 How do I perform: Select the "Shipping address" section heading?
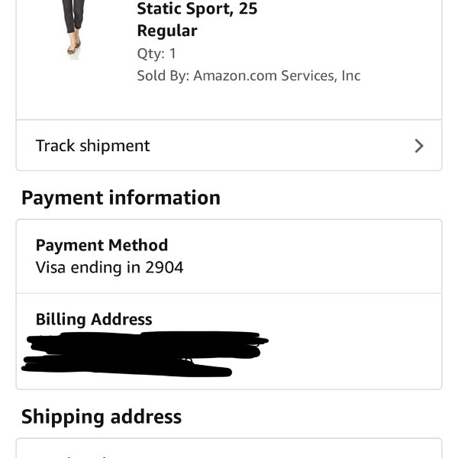102,417
